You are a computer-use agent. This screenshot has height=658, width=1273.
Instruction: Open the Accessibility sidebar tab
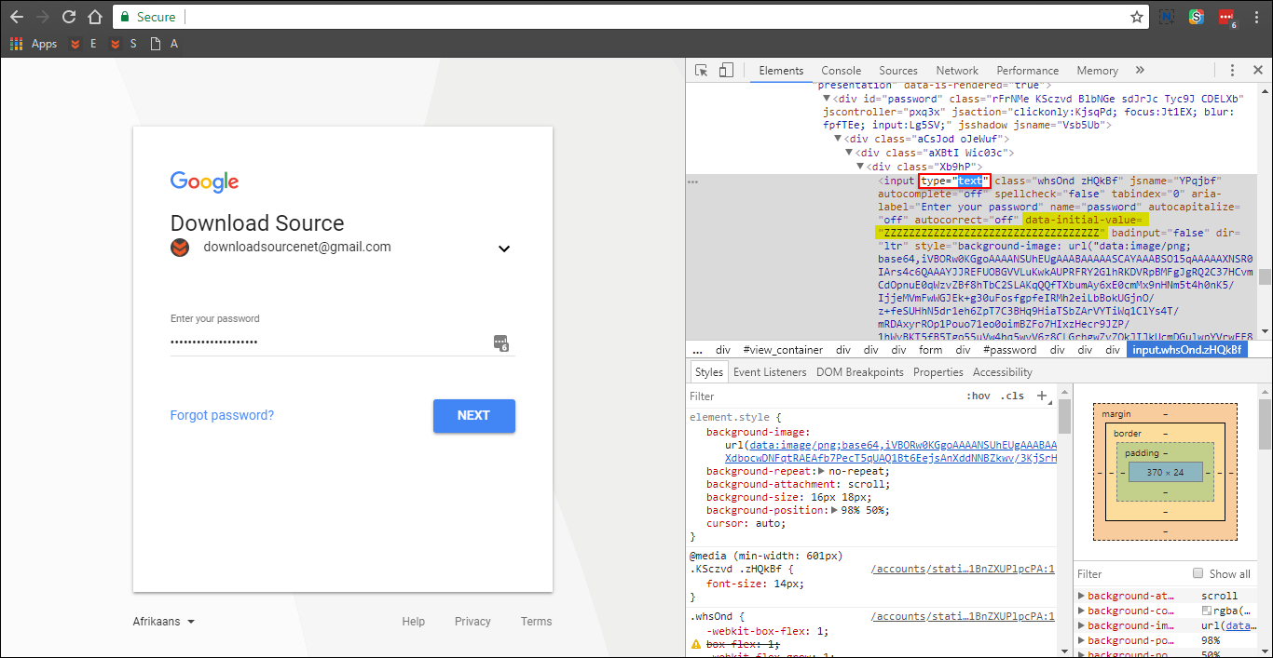coord(1003,372)
